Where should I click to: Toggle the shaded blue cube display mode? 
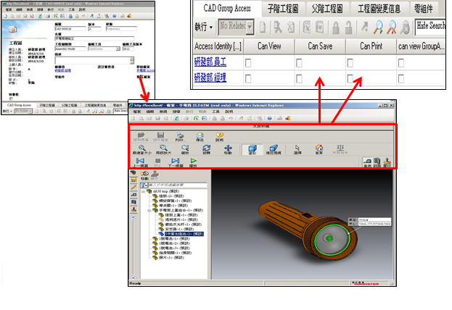[x=252, y=149]
